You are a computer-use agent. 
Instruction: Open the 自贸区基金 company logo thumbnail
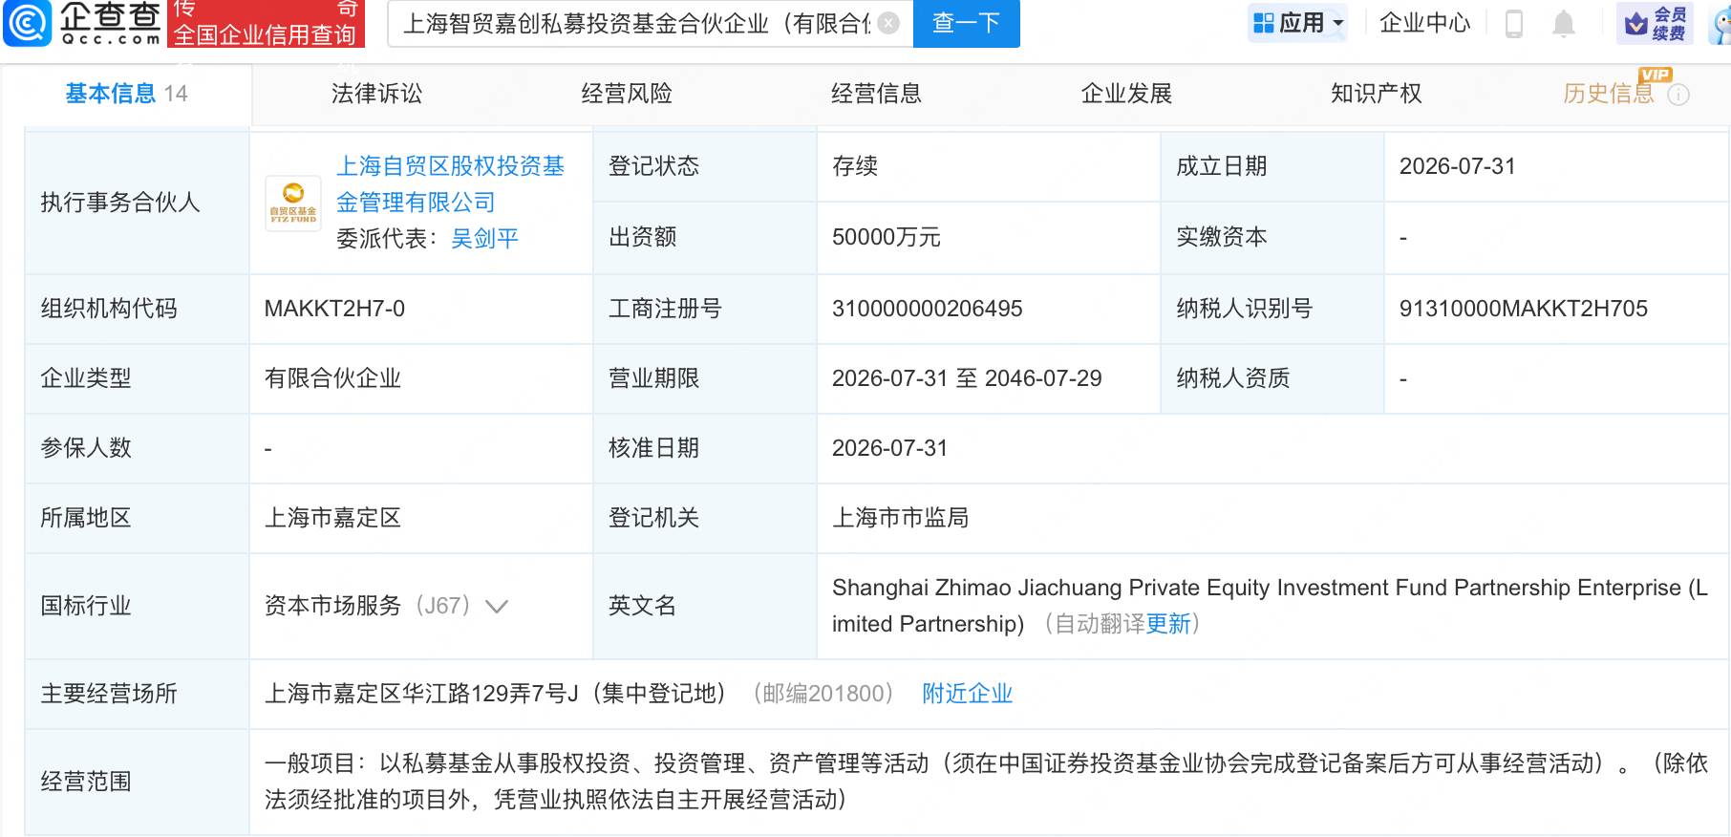coord(293,203)
